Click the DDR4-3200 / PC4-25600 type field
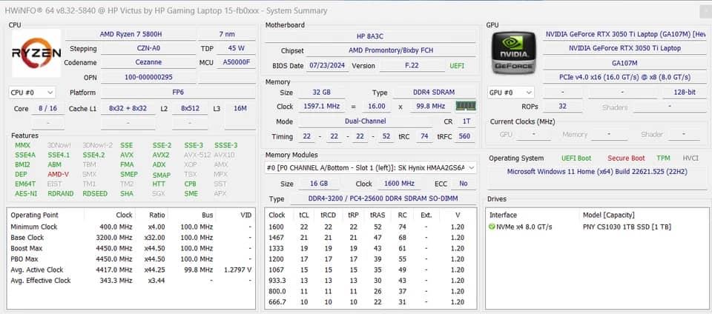This screenshot has height=314, width=712. click(383, 199)
